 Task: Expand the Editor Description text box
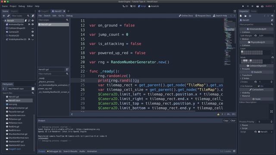(271, 112)
